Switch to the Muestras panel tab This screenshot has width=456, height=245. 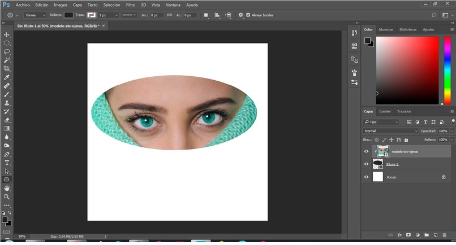tap(386, 29)
